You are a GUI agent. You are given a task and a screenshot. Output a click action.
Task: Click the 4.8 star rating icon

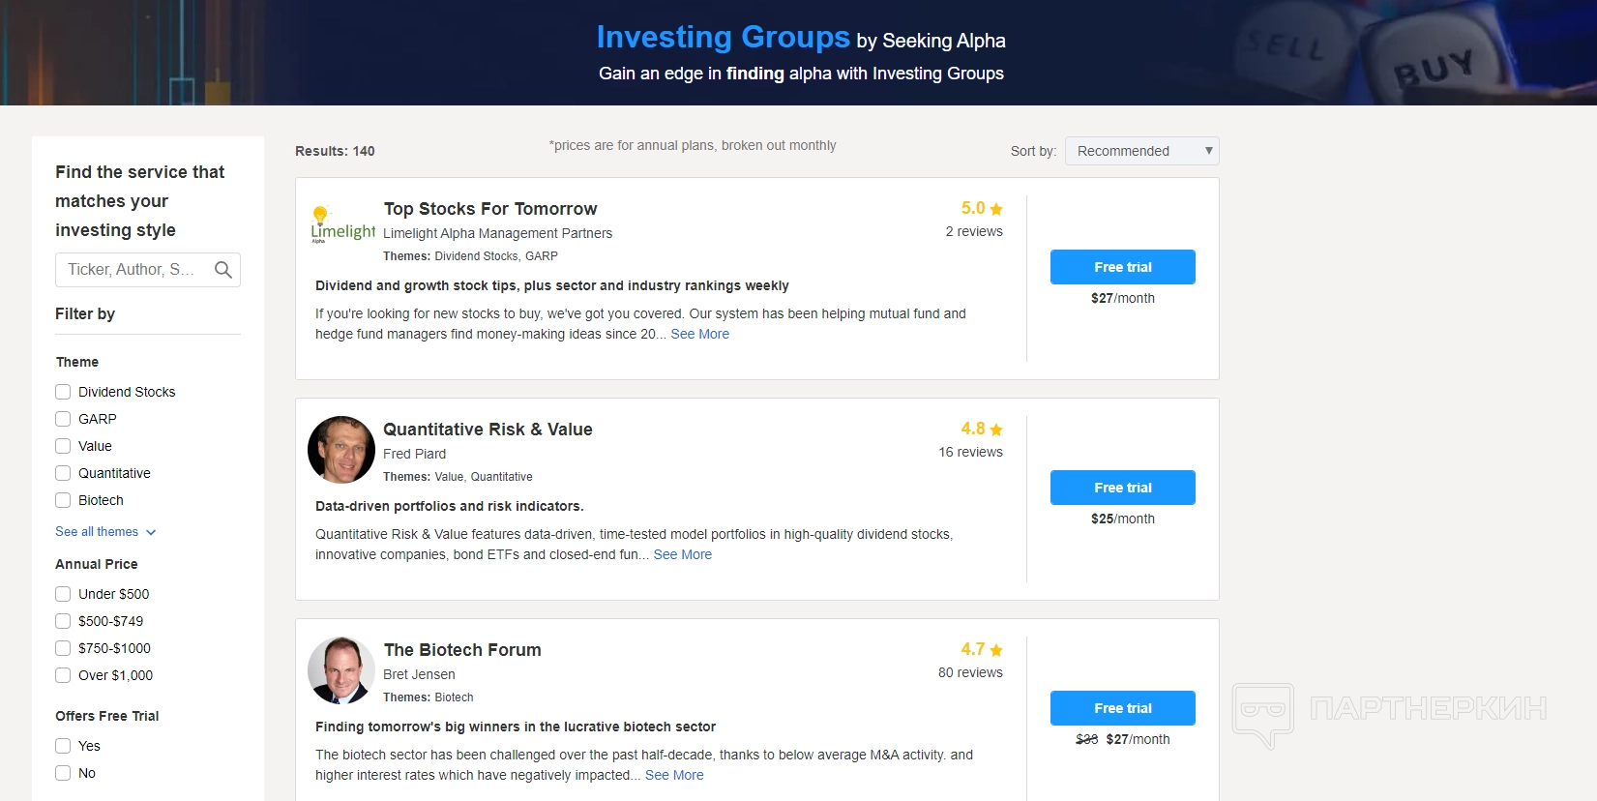pos(996,430)
